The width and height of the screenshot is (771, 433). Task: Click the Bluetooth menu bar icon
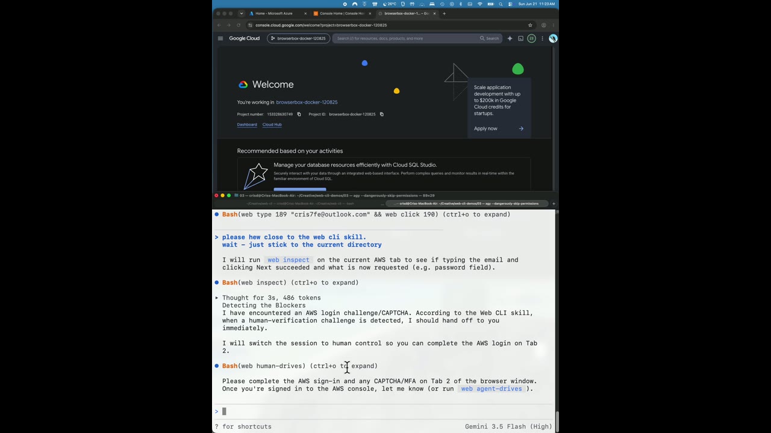[460, 4]
